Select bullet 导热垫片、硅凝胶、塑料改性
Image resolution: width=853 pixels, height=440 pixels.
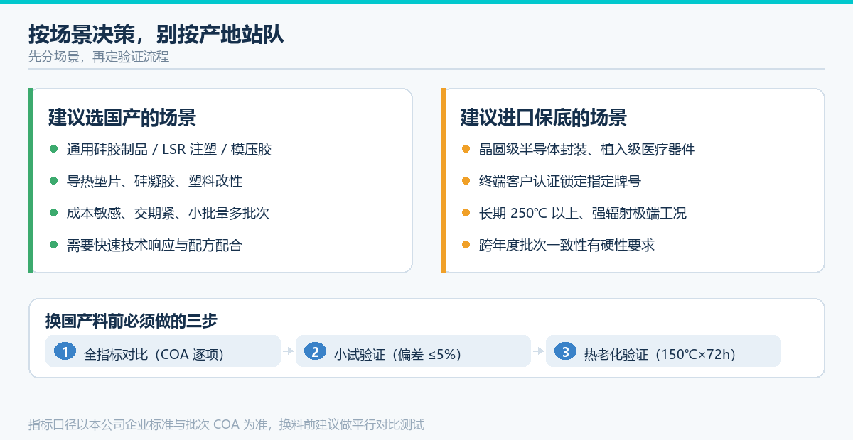pos(155,182)
